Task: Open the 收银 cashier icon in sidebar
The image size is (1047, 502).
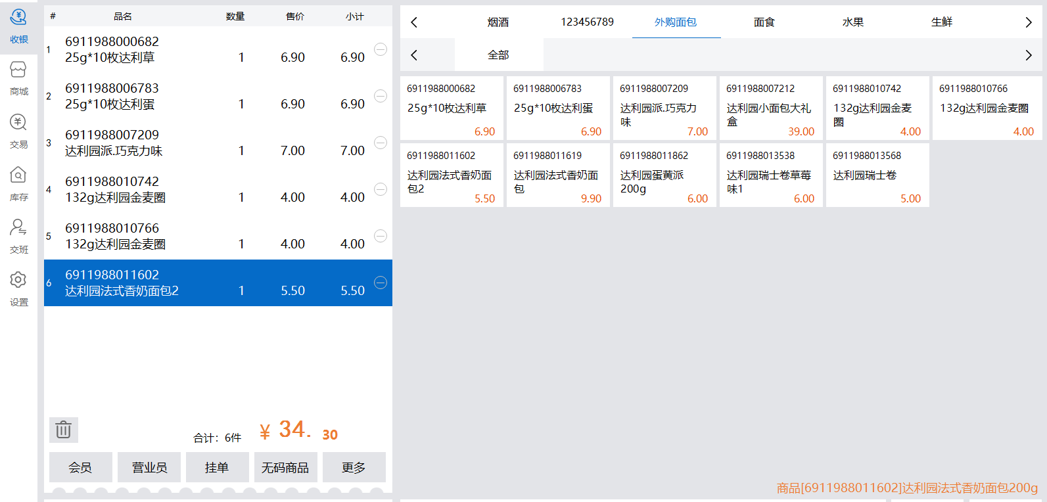Action: click(18, 26)
